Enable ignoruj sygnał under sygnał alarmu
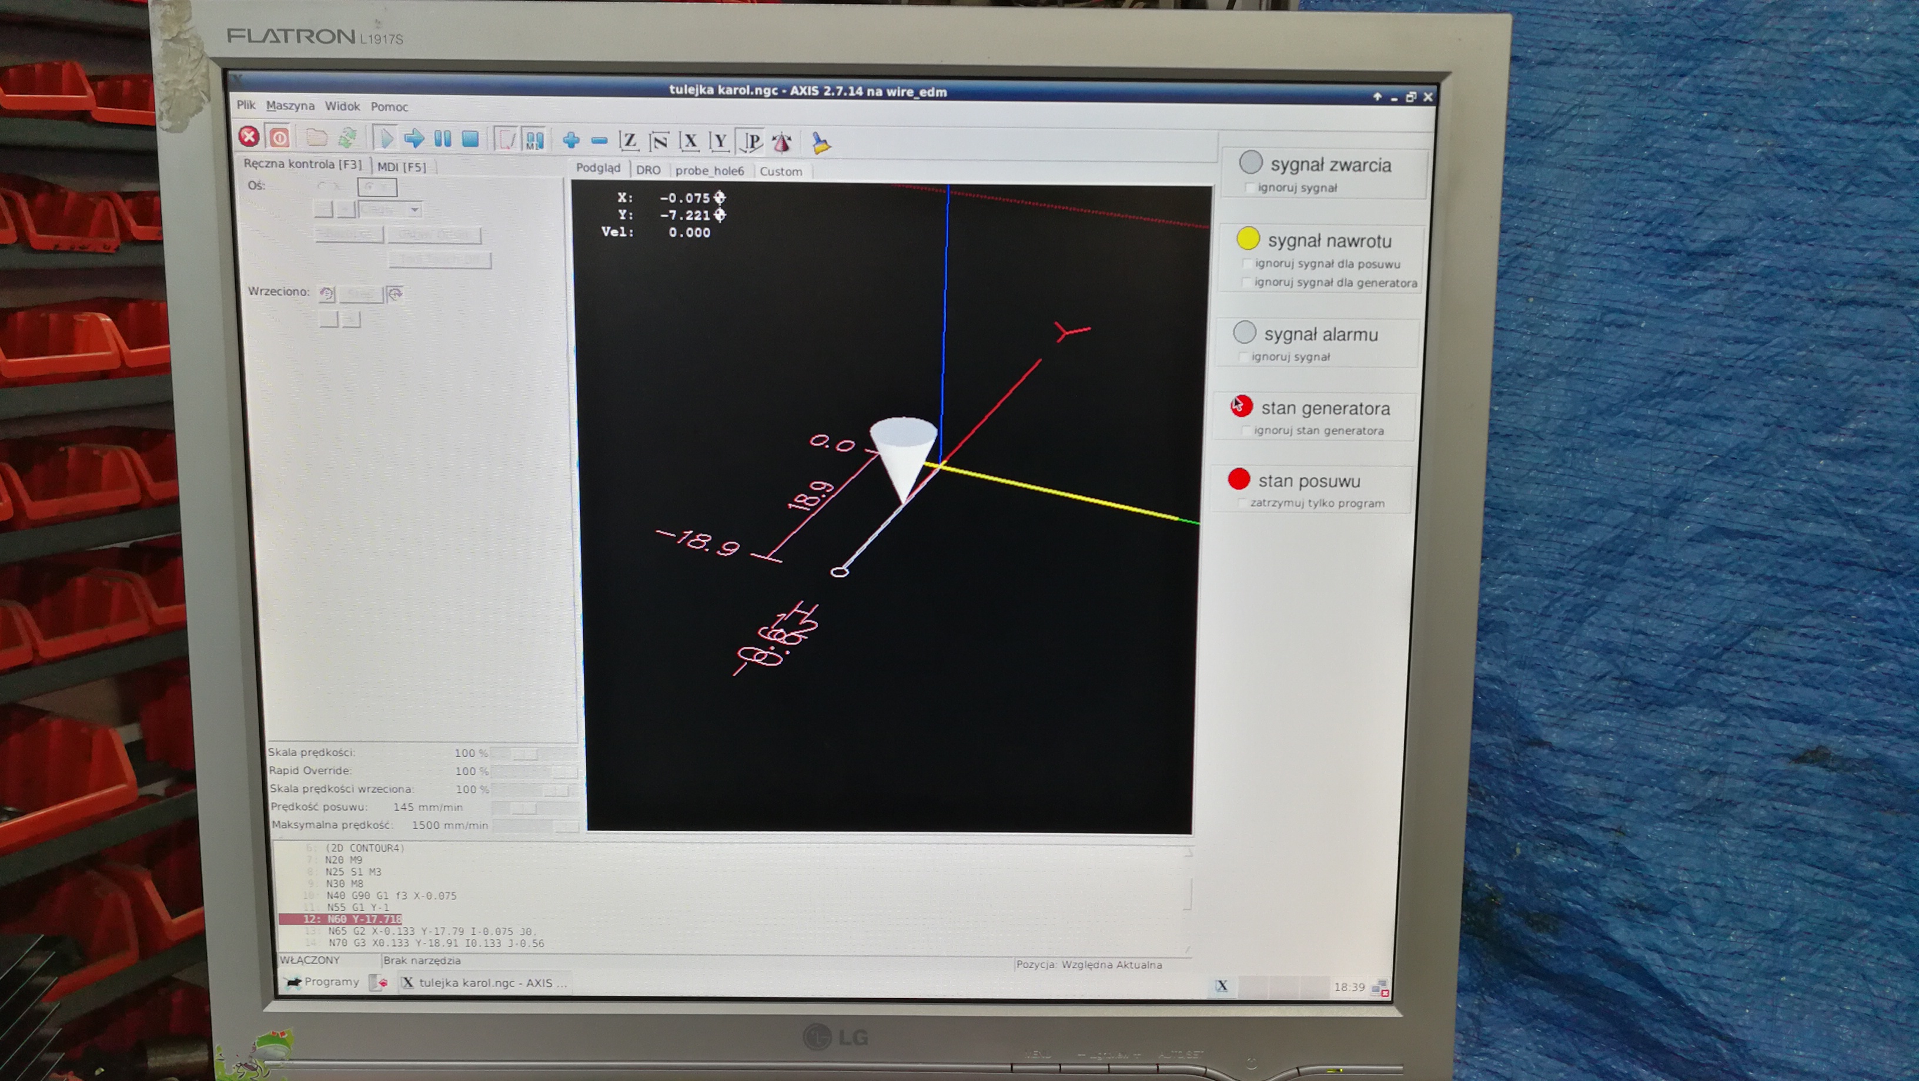Screen dimensions: 1919x1081 (1242, 357)
